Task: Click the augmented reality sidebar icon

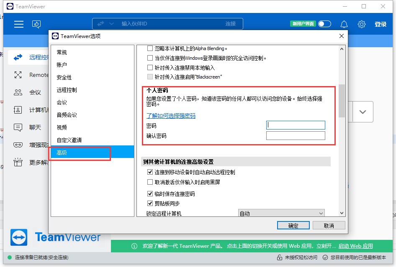Action: [18, 145]
